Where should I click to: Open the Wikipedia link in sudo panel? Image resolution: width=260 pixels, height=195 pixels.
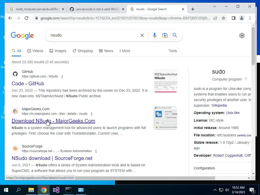219,105
